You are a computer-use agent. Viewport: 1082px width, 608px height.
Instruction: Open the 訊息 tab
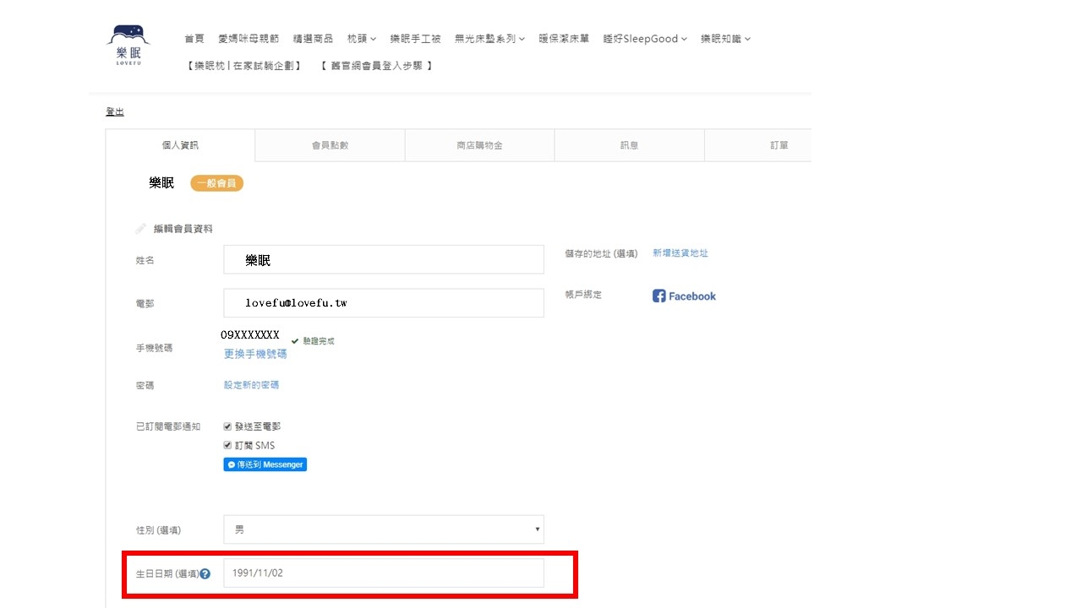629,145
